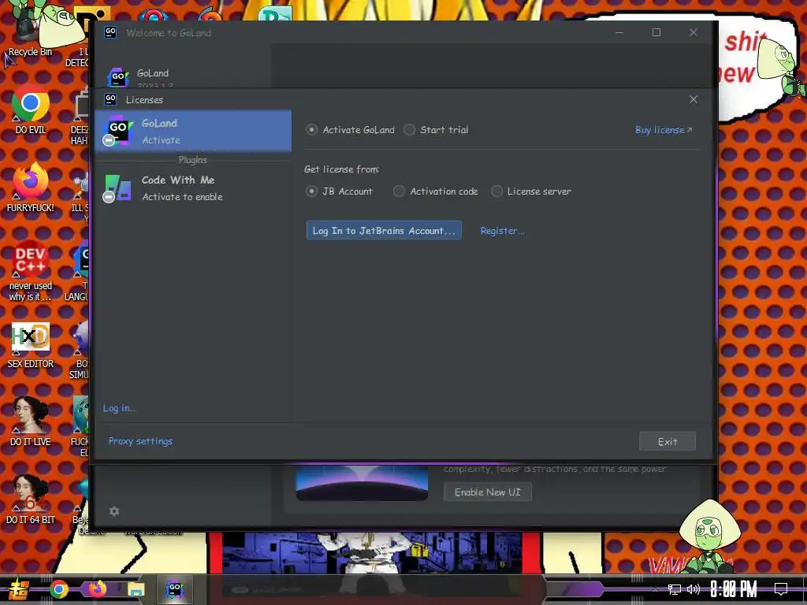The image size is (807, 605).
Task: Minimize the Welcome to GoLand window
Action: 619,32
